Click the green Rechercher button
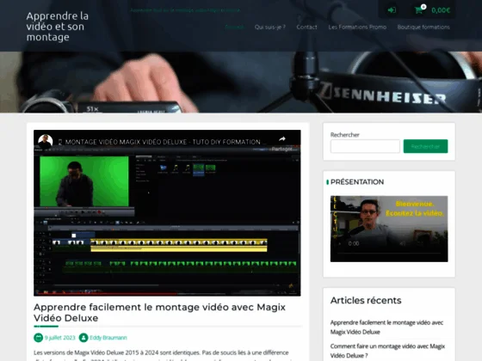This screenshot has height=361, width=482. pos(425,146)
